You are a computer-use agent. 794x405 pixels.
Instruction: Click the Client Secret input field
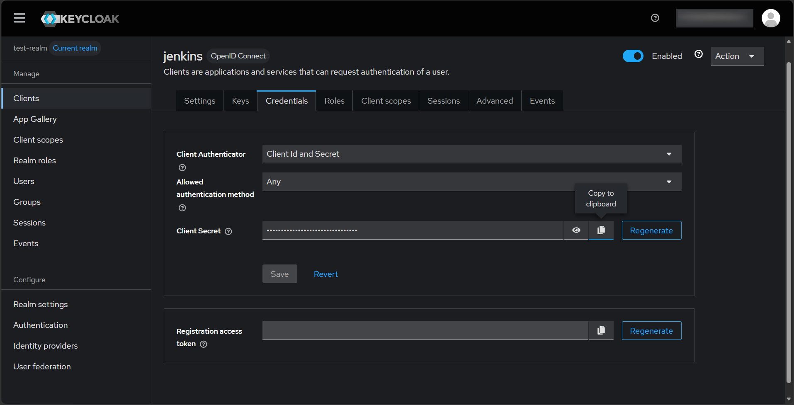(x=413, y=230)
